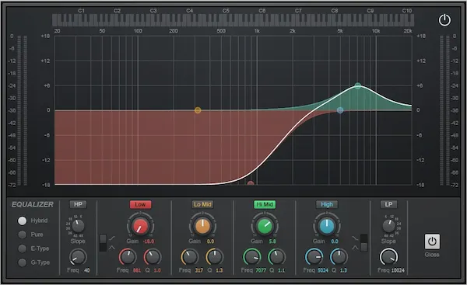Click the Low Q value 1.0

click(x=157, y=270)
